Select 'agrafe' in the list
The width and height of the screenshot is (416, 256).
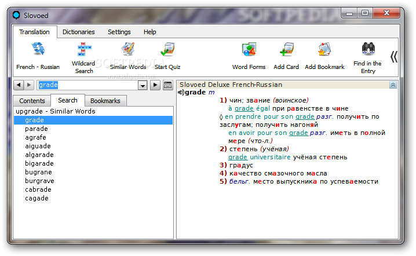pos(35,137)
